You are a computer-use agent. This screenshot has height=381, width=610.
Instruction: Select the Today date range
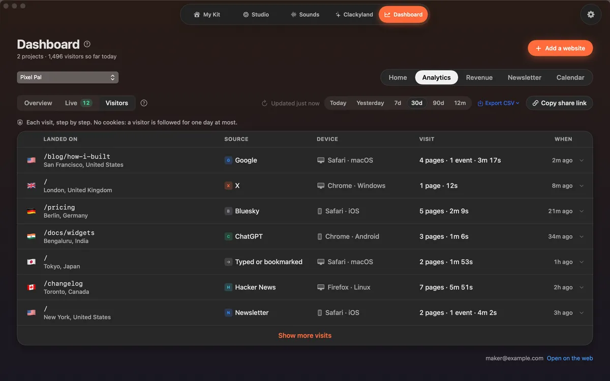338,103
